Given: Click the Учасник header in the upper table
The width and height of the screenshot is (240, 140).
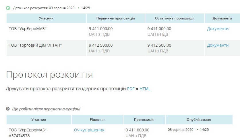Looking at the screenshot, I should click(x=46, y=18).
